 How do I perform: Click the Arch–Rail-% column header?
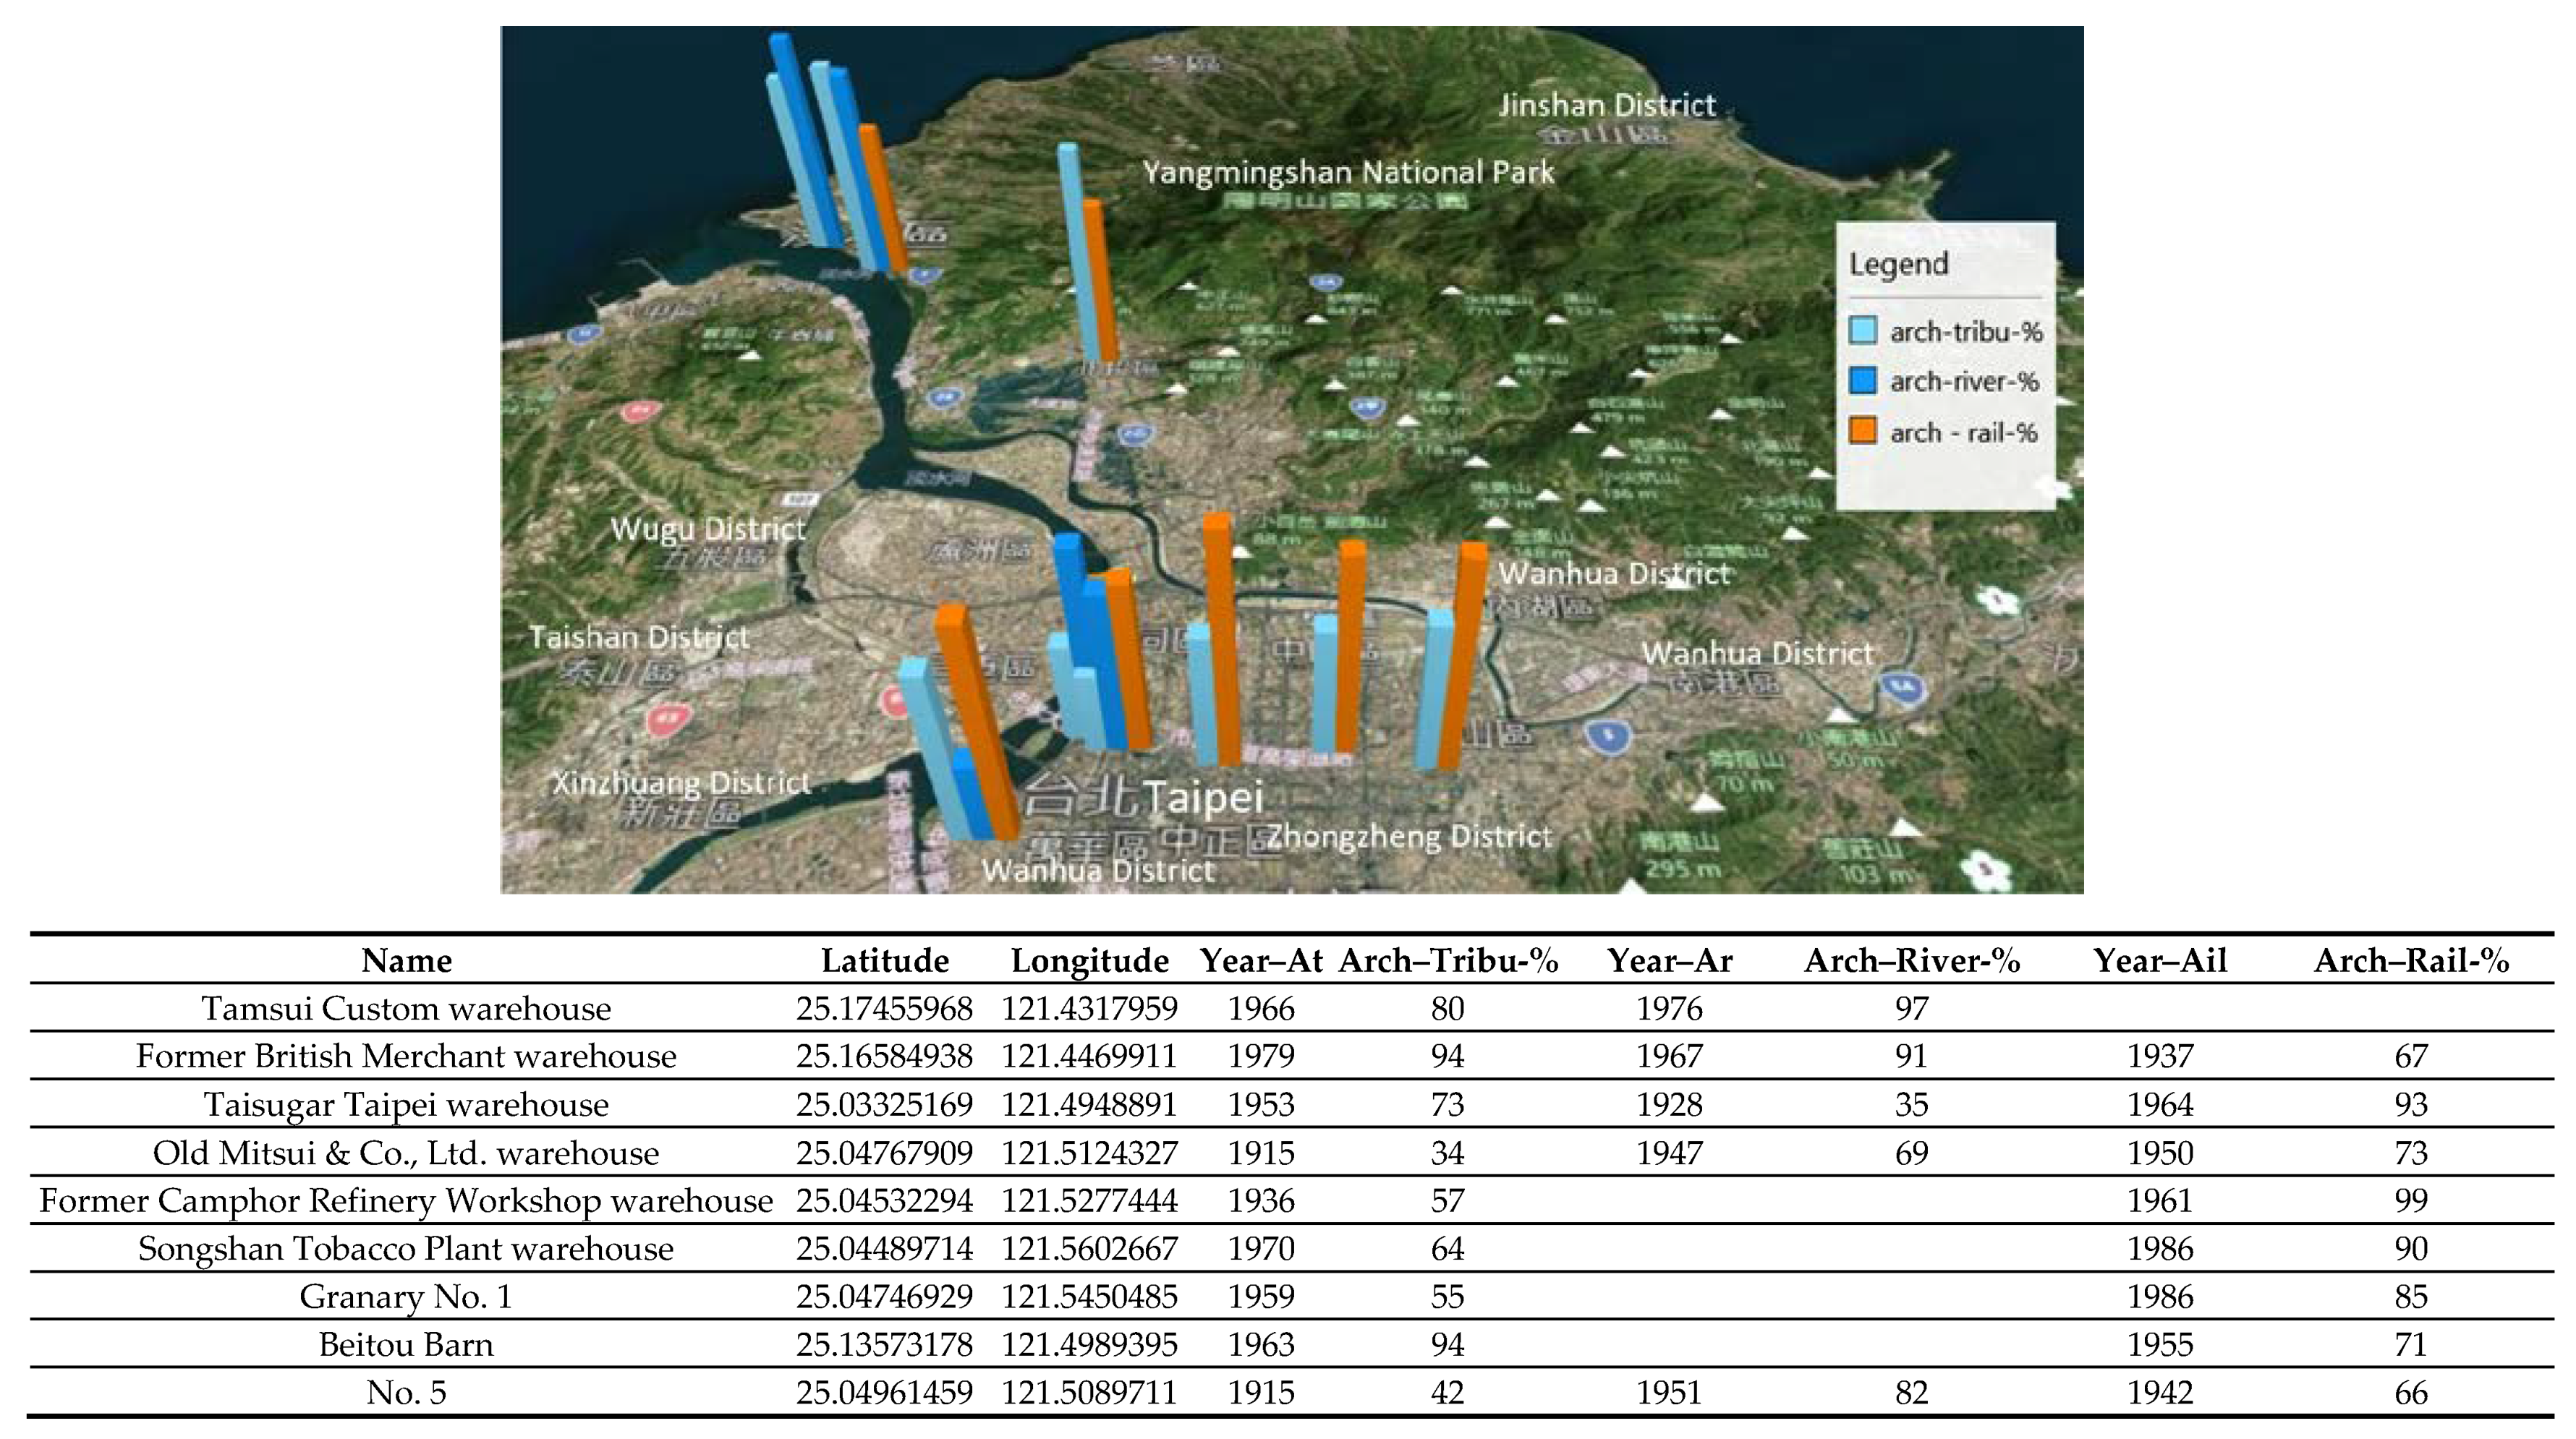[x=2410, y=960]
